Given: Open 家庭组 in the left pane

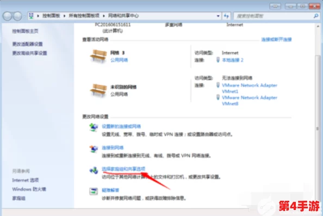Looking at the screenshot, I should [18, 198].
